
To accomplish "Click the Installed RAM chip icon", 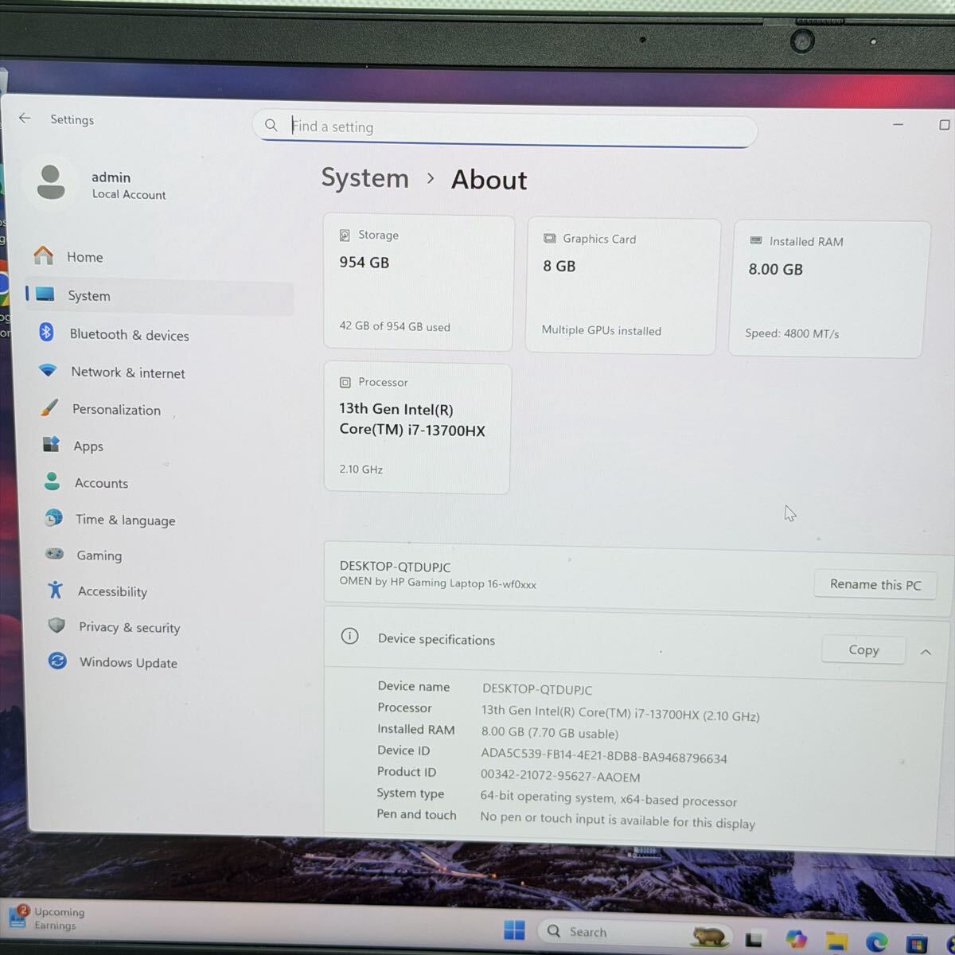I will pyautogui.click(x=755, y=240).
